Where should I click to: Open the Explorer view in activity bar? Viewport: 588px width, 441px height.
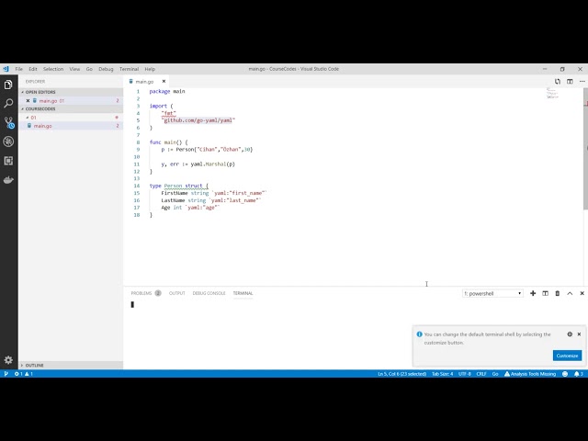8,85
